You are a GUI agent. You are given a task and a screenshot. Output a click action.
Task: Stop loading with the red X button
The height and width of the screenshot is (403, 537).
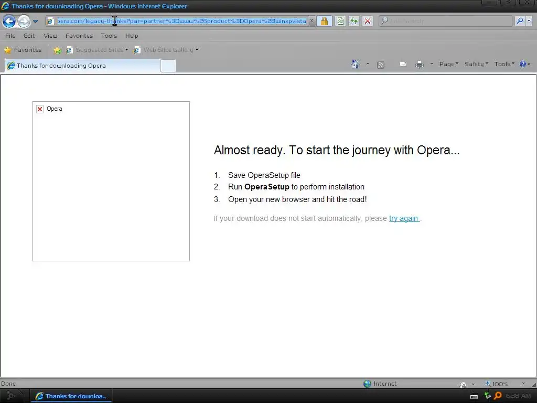click(x=368, y=21)
